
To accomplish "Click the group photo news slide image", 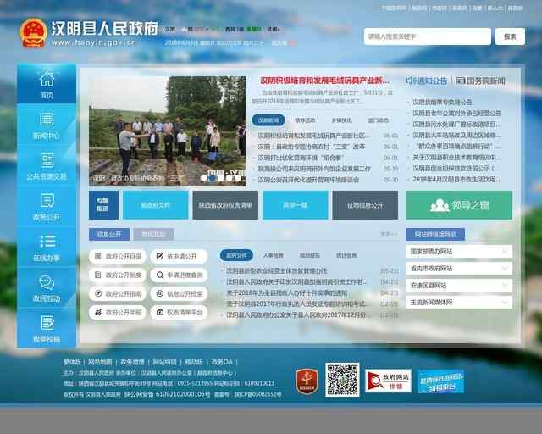I will 167,131.
